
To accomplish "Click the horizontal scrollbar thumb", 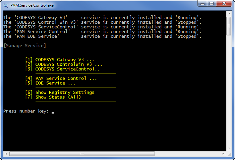I will (82, 154).
